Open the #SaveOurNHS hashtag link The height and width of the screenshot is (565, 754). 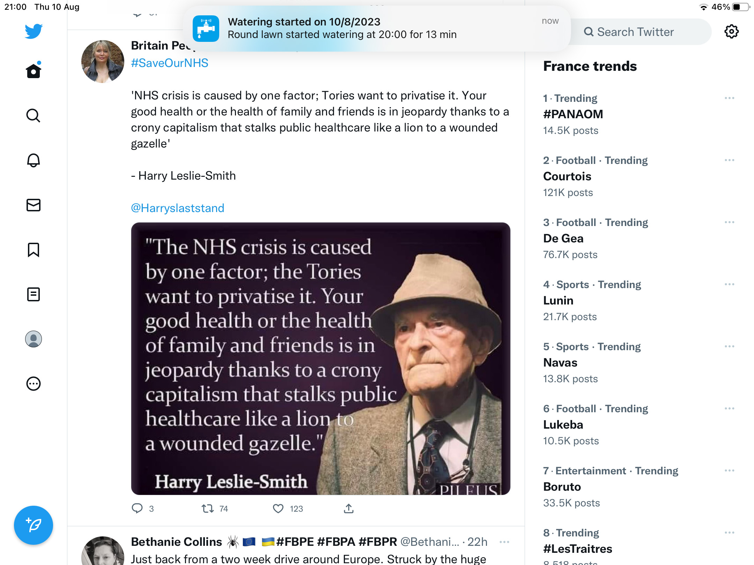tap(170, 63)
